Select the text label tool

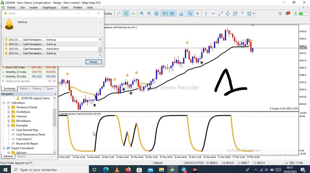(x=243, y=14)
